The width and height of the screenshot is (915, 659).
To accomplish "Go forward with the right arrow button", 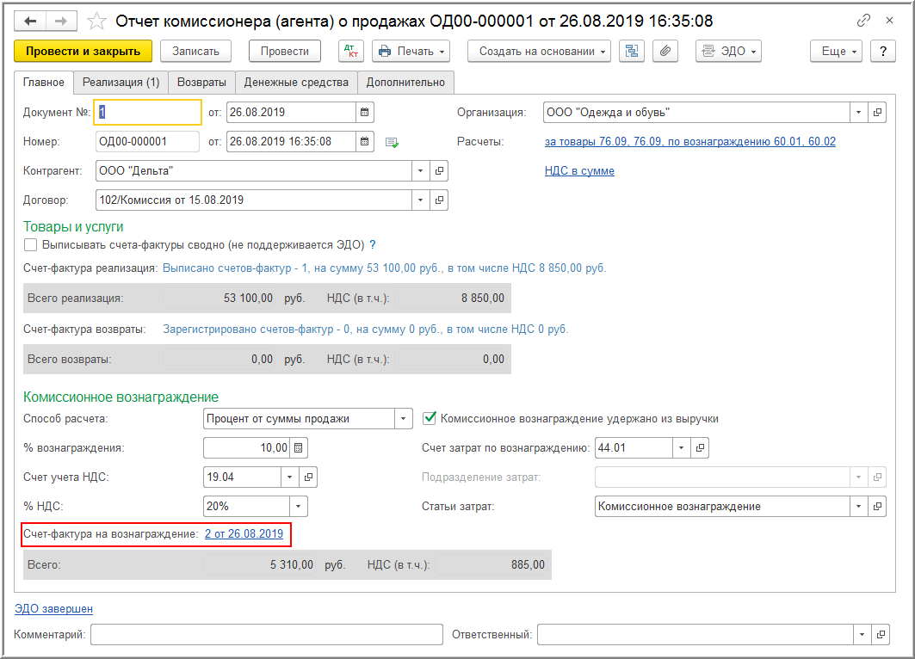I will point(61,22).
